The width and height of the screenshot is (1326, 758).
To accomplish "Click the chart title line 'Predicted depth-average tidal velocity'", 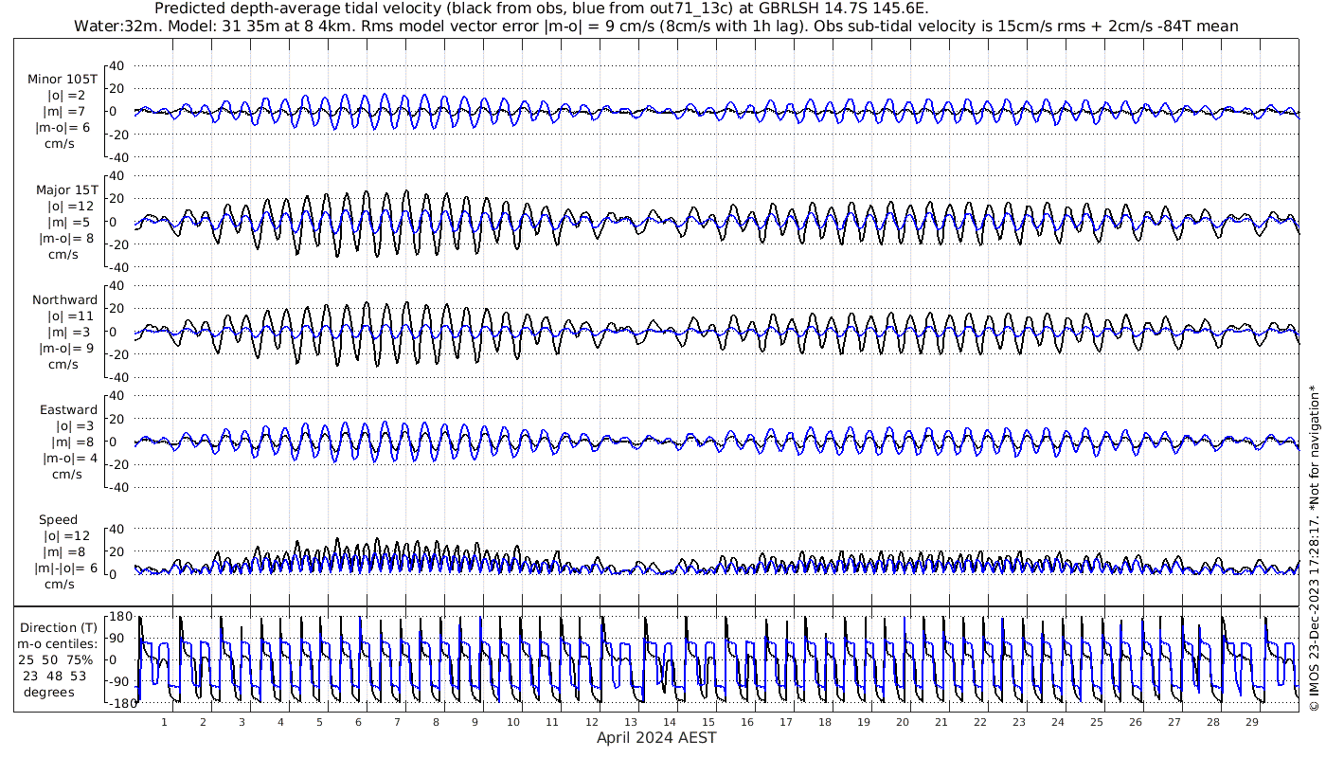I will [x=541, y=9].
